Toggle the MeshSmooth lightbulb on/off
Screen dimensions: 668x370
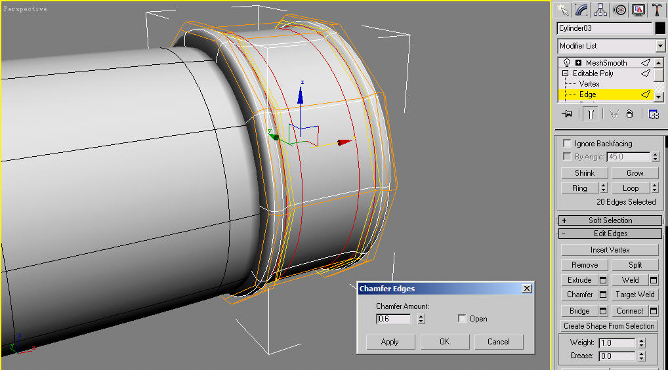[x=566, y=63]
